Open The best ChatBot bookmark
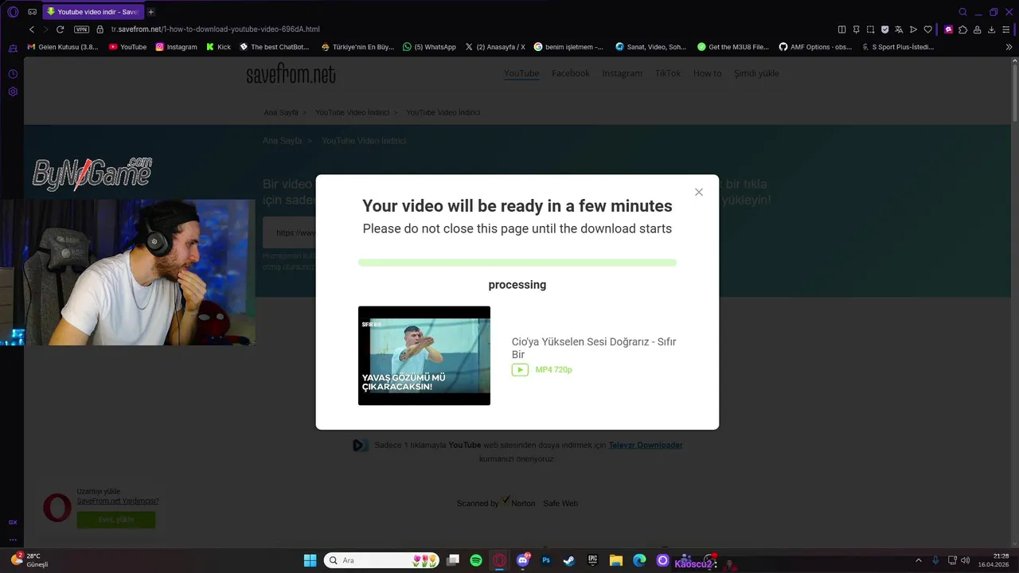 (x=275, y=47)
